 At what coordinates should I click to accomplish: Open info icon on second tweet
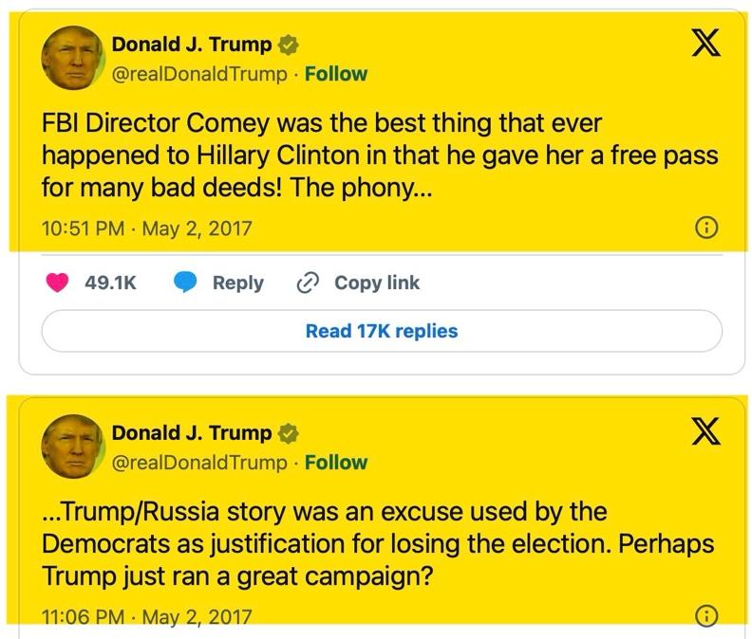(706, 617)
